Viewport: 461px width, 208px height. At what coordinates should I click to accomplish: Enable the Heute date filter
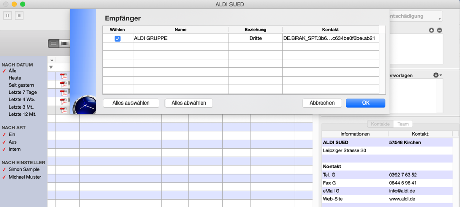(15, 78)
